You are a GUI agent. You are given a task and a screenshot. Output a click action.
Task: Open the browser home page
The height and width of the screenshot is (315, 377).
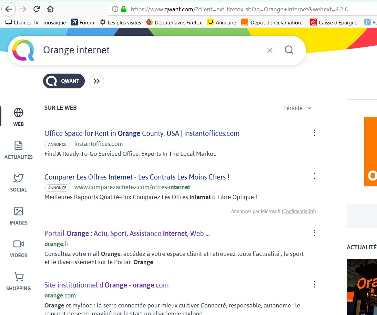point(50,9)
